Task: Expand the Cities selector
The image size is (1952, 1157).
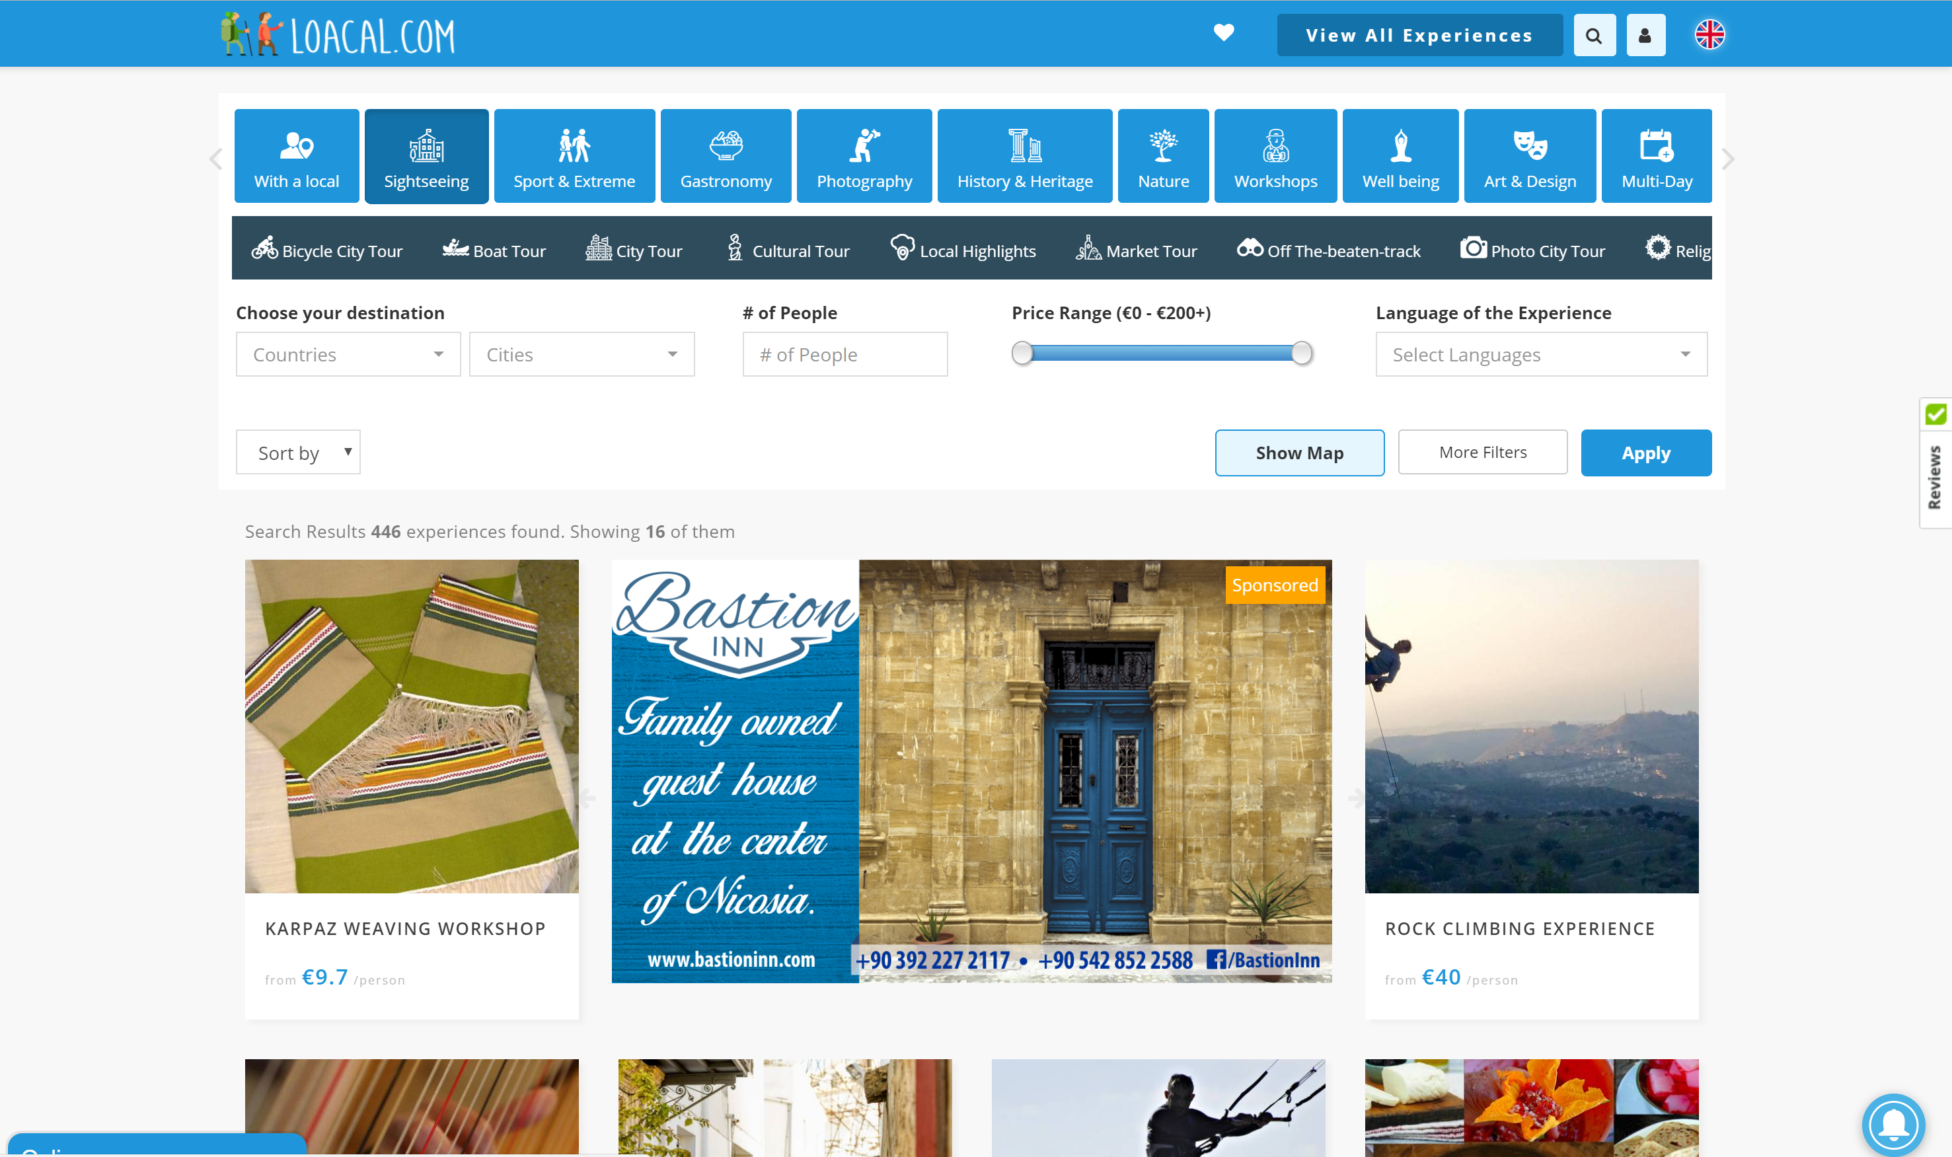Action: 581,354
